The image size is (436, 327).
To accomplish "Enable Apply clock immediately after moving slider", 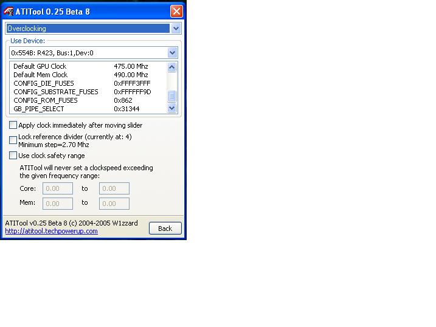I will click(13, 125).
